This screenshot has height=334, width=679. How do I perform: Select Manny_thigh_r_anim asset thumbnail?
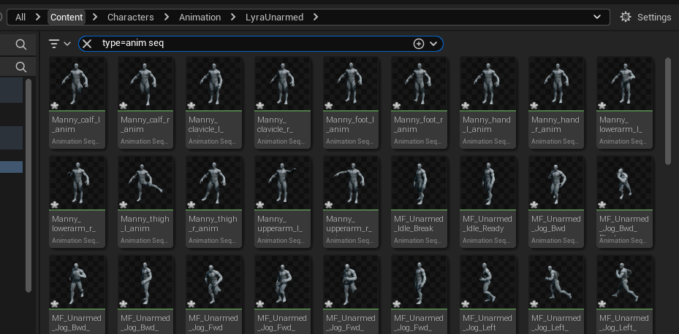214,183
